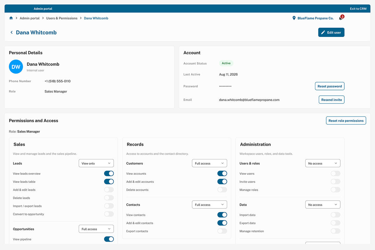
Task: Open Admin portal breadcrumb link
Action: [x=30, y=18]
